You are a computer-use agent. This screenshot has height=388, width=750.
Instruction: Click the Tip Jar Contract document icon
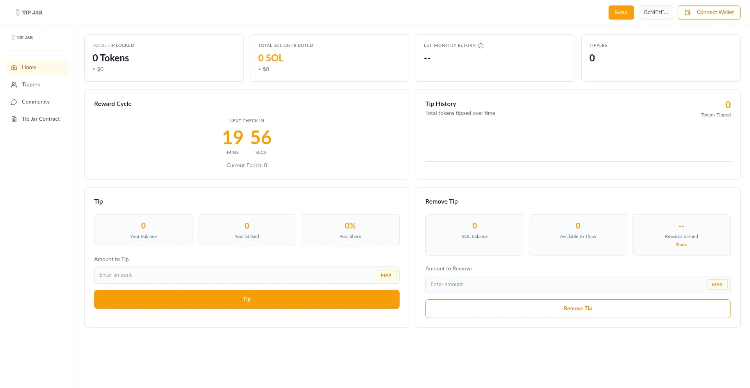[14, 119]
